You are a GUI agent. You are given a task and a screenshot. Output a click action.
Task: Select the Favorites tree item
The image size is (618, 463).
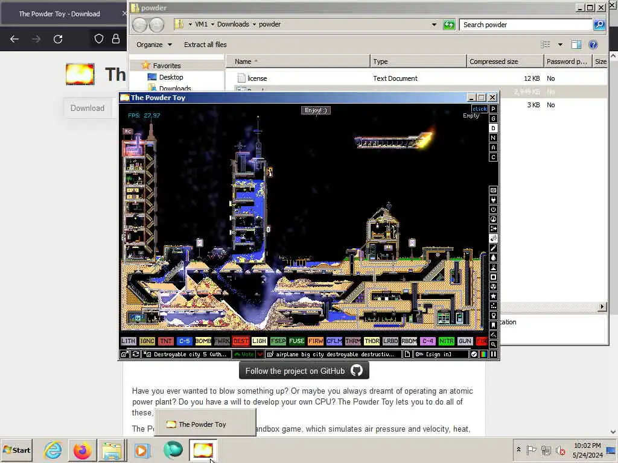(167, 66)
